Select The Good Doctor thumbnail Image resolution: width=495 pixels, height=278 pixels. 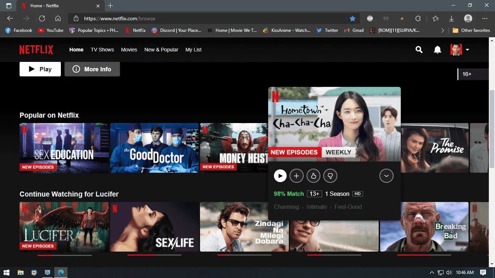point(154,148)
